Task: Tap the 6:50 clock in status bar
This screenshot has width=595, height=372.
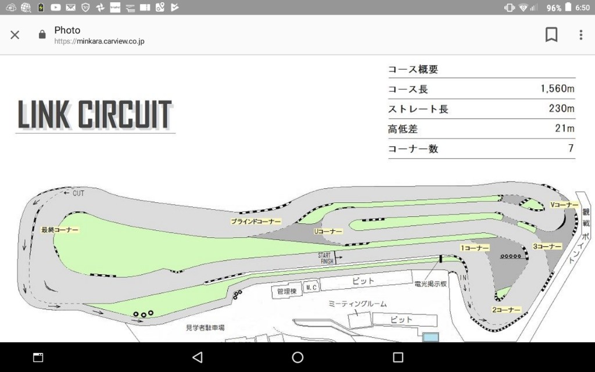Action: [x=582, y=7]
